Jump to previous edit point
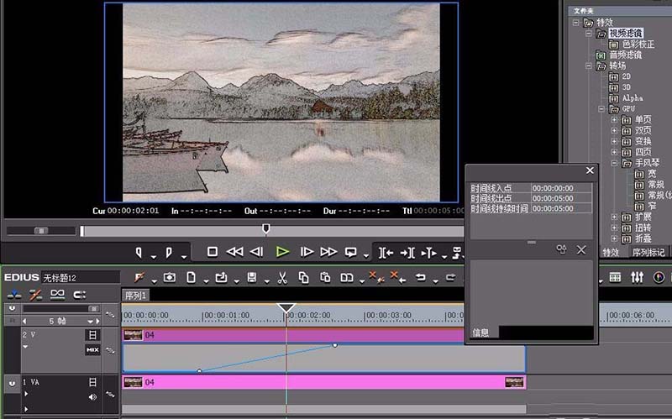This screenshot has width=672, height=419. tap(386, 254)
